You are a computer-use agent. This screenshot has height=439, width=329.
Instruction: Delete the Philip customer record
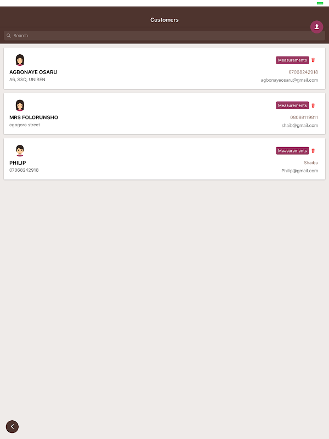pos(313,151)
